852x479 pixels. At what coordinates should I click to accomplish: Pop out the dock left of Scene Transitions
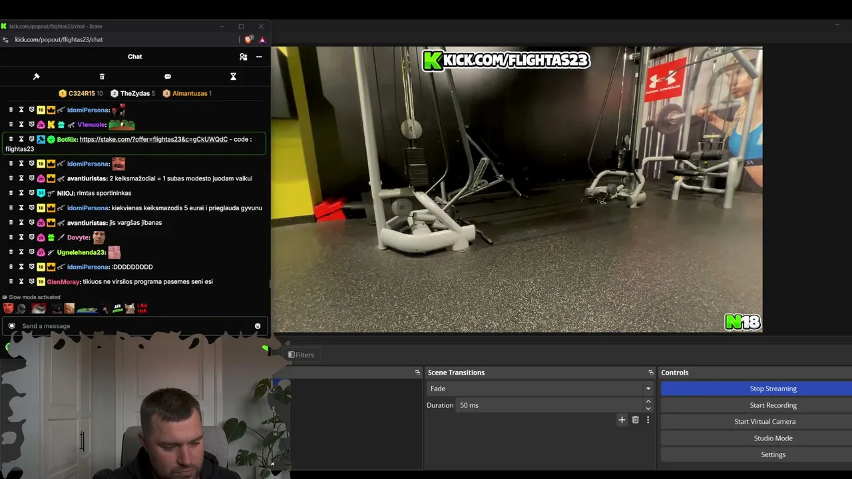tap(417, 373)
